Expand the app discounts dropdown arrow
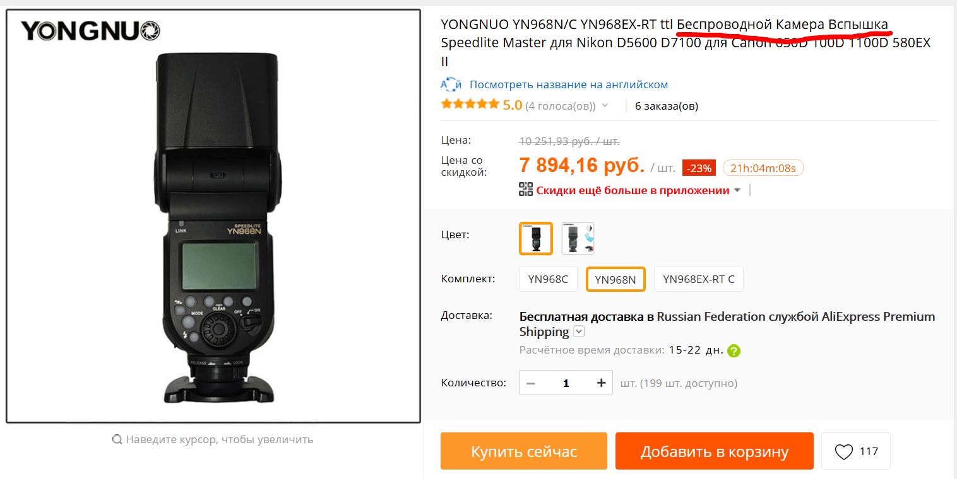957x479 pixels. (x=736, y=190)
